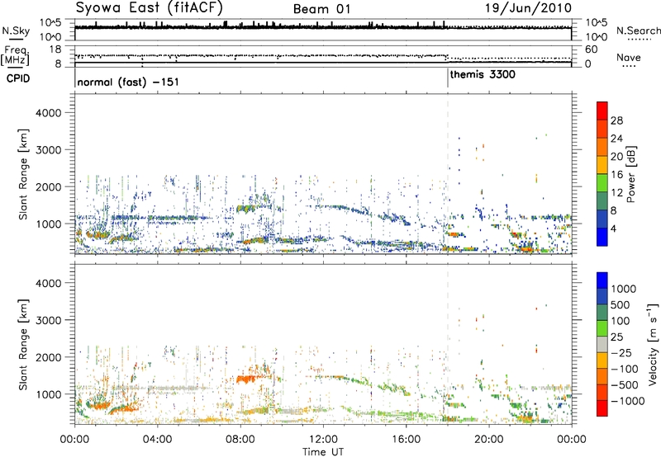Click the 'Slant Range [km]' label of velocity panel
661x457 pixels.
23,344
